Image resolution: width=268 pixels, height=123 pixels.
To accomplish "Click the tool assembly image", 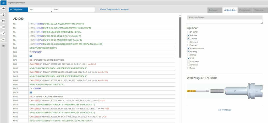I will [x=225, y=91].
